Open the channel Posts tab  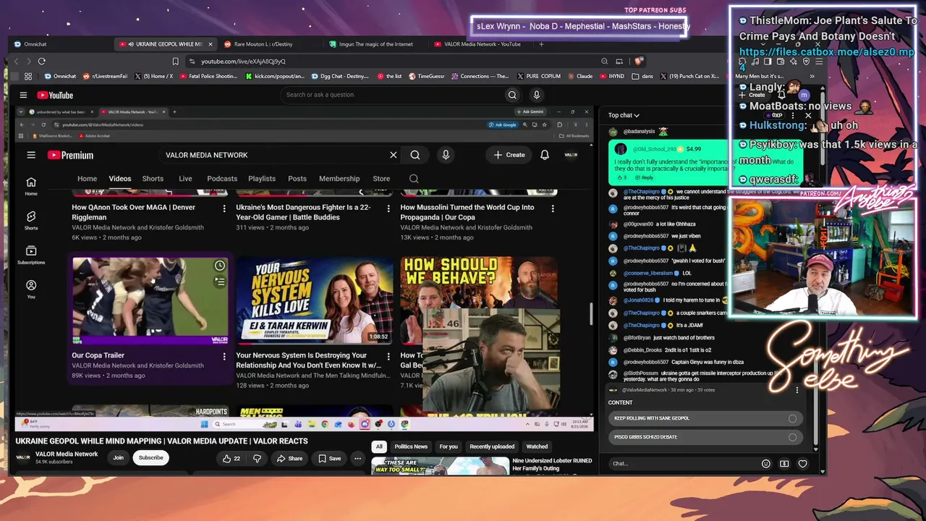[x=297, y=179]
